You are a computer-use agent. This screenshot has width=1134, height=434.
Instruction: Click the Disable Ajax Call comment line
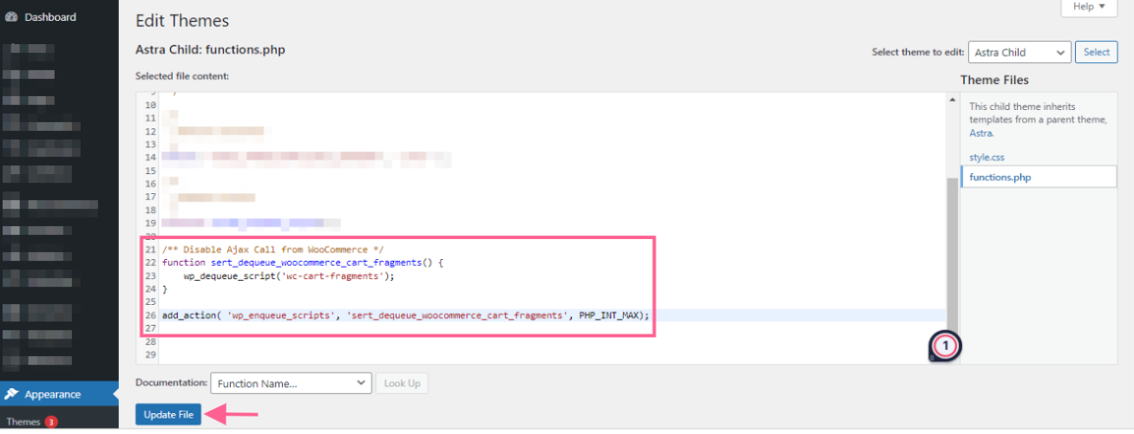(272, 249)
